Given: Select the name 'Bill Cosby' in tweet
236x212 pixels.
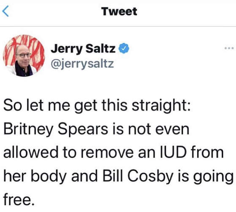Looking at the screenshot, I should click(138, 176).
